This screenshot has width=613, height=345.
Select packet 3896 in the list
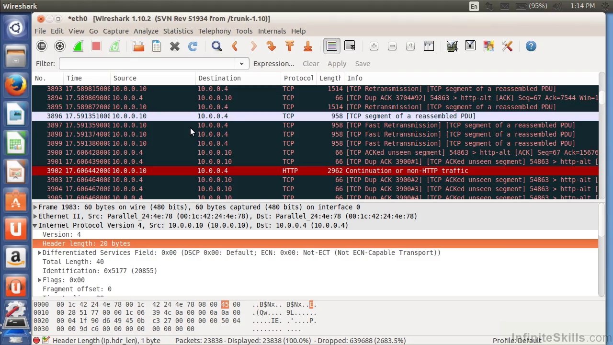(315, 116)
